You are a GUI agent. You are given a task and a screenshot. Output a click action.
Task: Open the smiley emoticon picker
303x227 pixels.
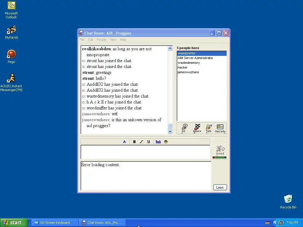click(166, 142)
